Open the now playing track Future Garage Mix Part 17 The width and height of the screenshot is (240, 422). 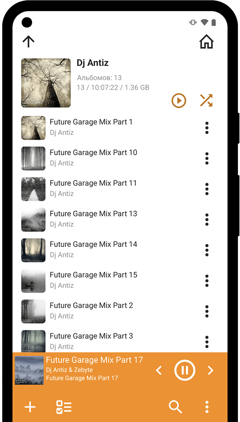(x=94, y=360)
